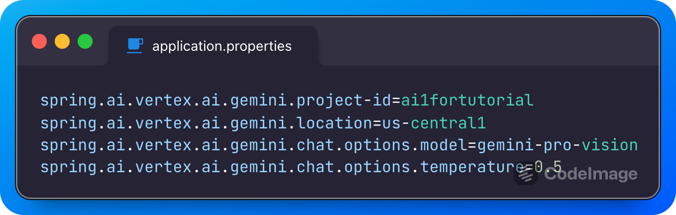Click the equals sign after project-id
The image size is (676, 215).
point(396,100)
